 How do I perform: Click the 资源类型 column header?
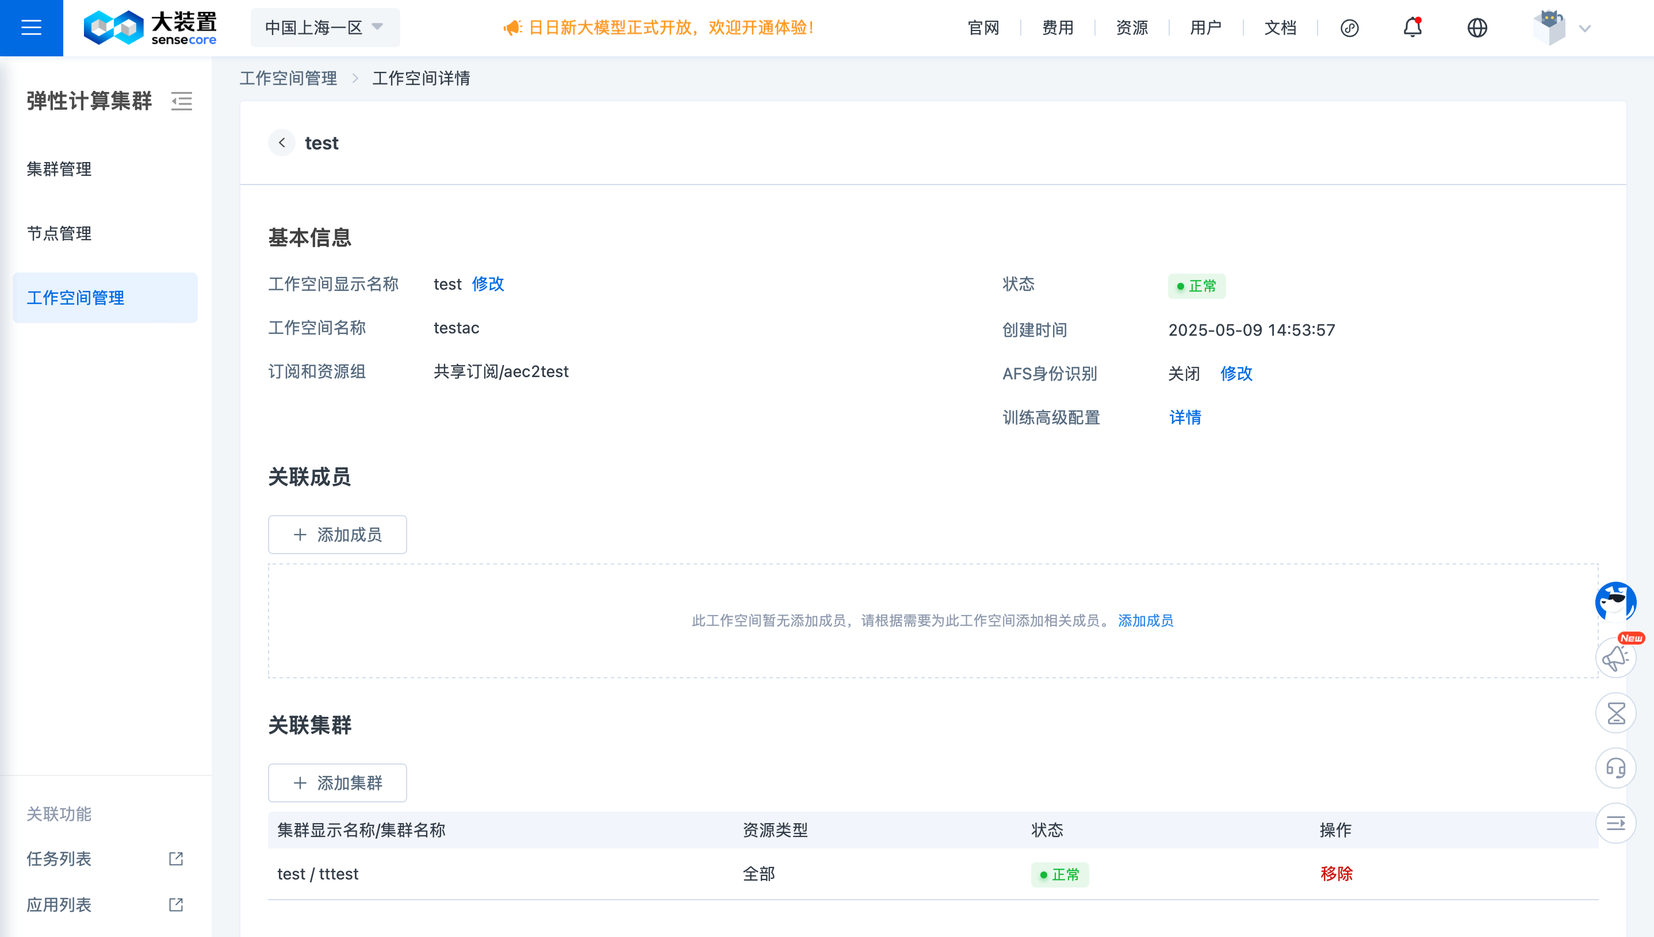(775, 830)
